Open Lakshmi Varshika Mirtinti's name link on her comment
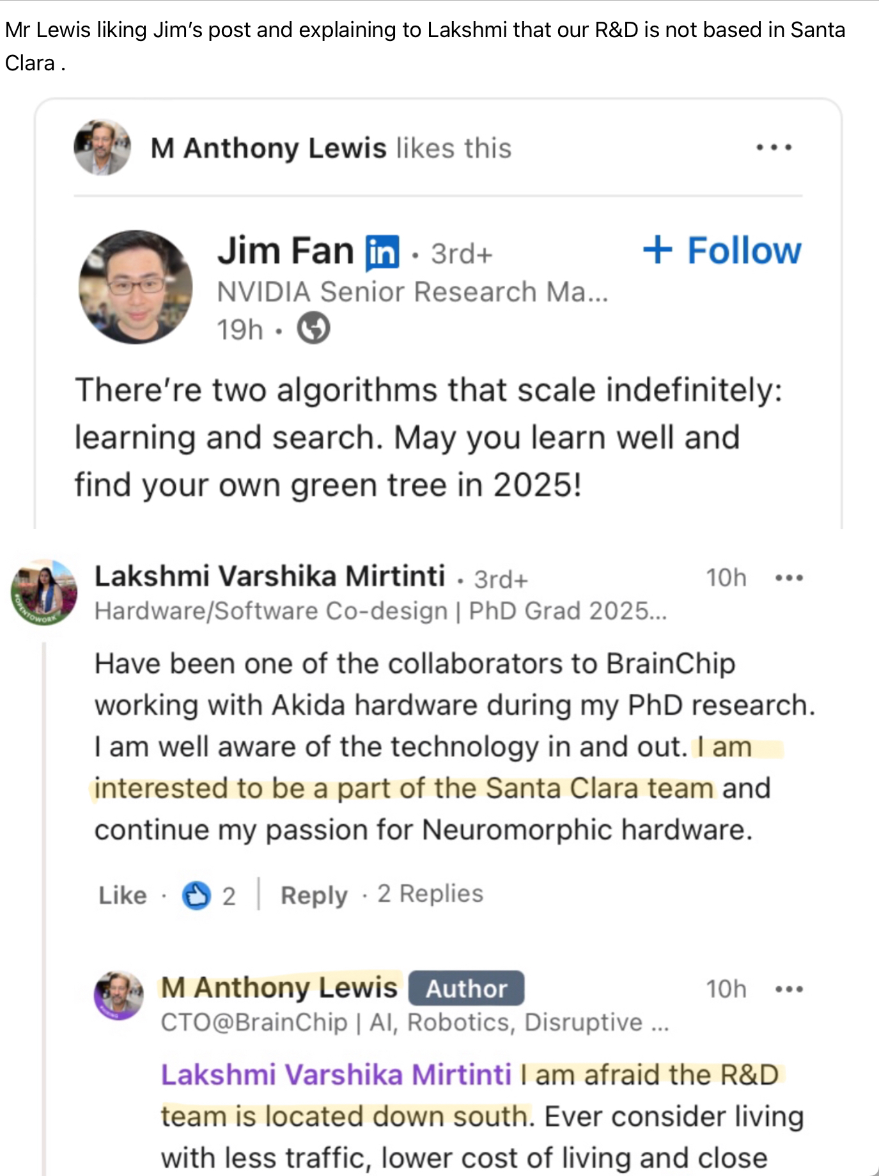Screen dimensions: 879x1176 point(270,576)
